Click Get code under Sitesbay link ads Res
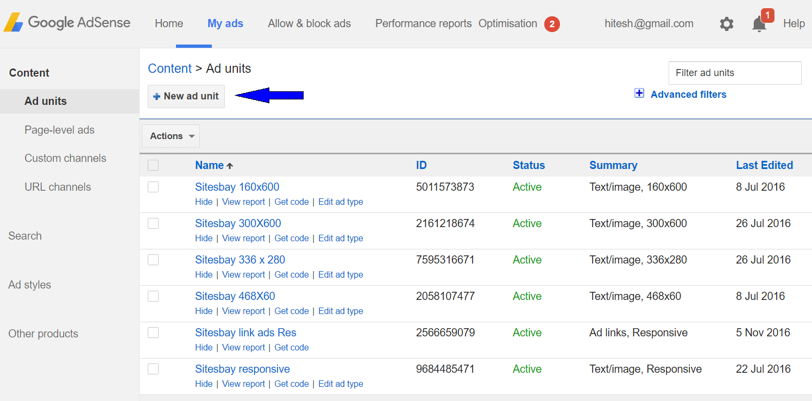This screenshot has height=401, width=812. 292,347
